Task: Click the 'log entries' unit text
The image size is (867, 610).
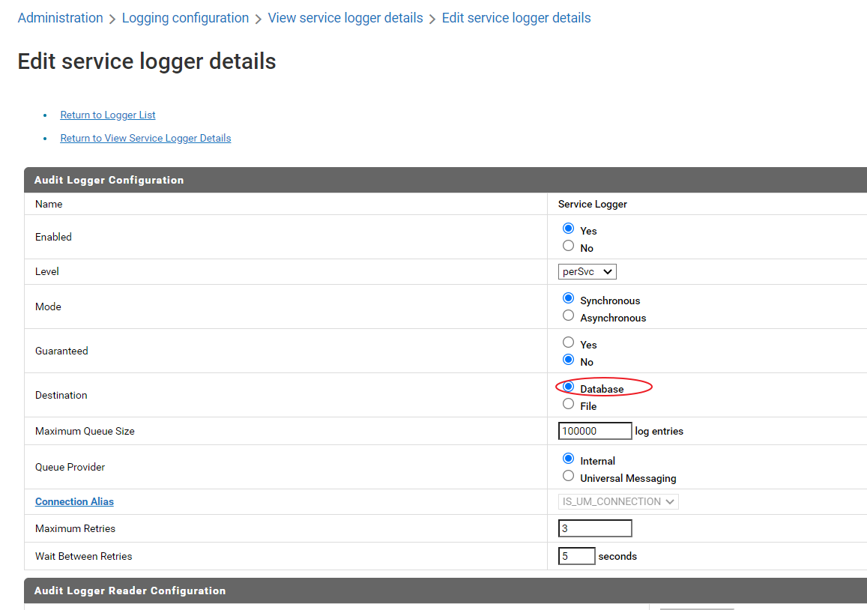Action: pyautogui.click(x=659, y=431)
